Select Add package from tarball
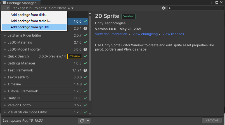The image size is (225, 125). 30,21
